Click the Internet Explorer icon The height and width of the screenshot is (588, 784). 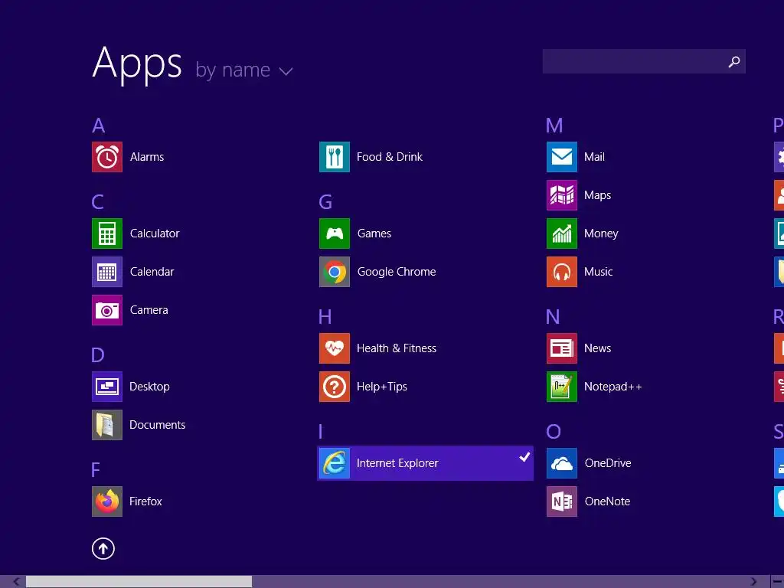335,463
